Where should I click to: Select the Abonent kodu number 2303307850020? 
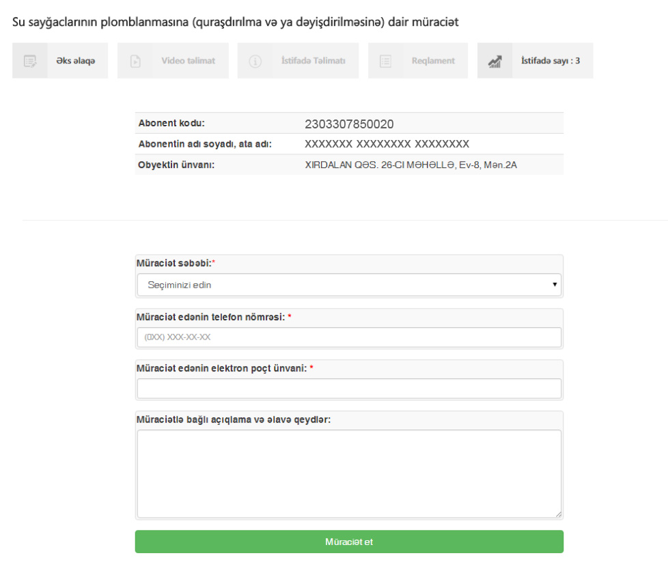[x=349, y=124]
